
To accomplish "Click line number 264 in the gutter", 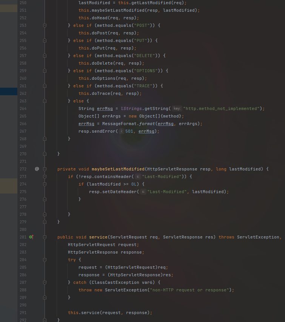I will pyautogui.click(x=23, y=108).
